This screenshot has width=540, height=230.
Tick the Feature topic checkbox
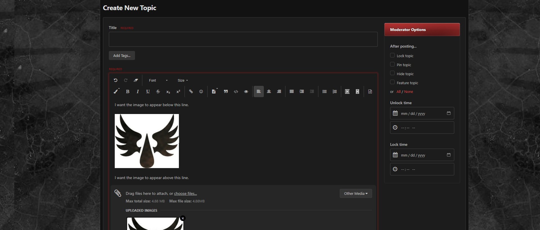[392, 82]
